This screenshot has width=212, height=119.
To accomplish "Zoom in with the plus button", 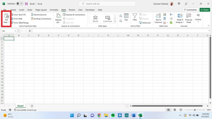I will click(204, 110).
